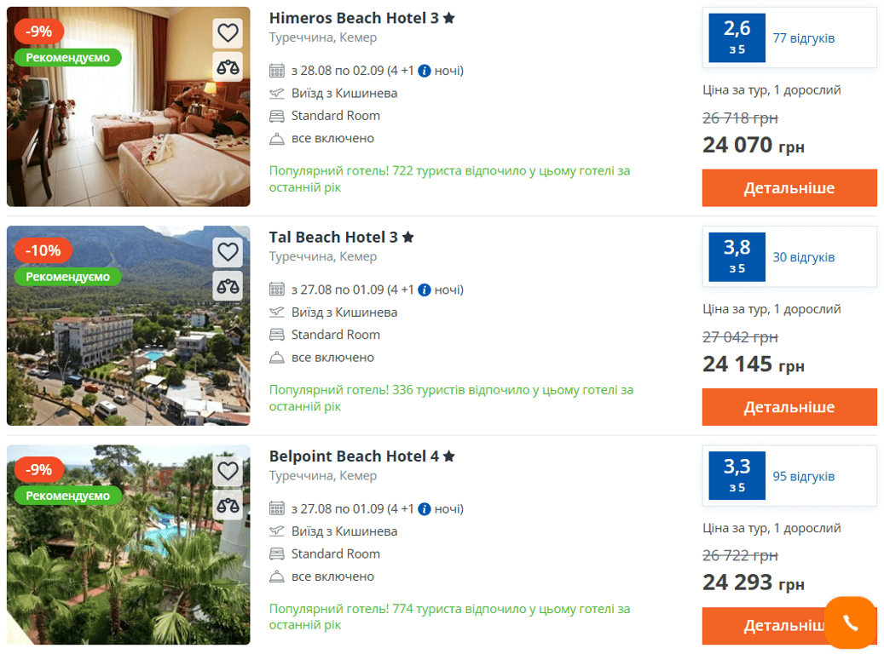The width and height of the screenshot is (884, 654).
Task: Click the orange phone call button
Action: point(850,622)
